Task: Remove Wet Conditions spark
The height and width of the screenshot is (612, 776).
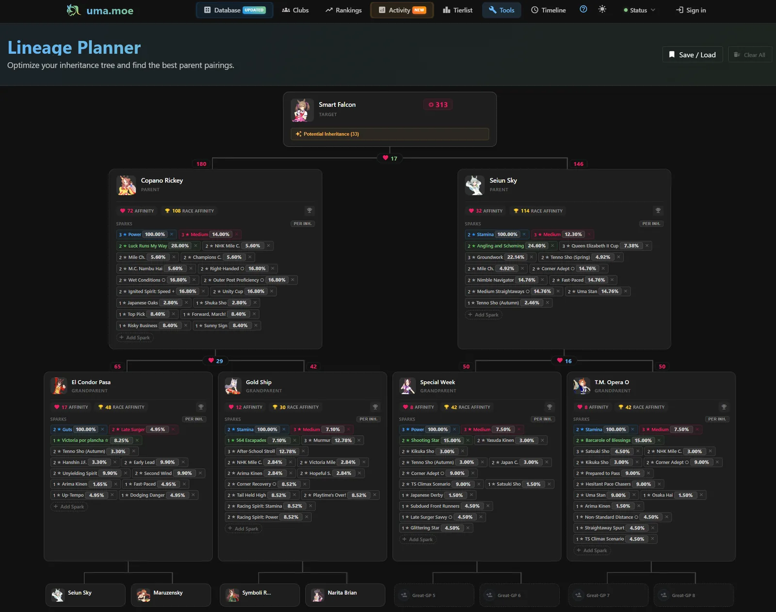Action: 194,280
